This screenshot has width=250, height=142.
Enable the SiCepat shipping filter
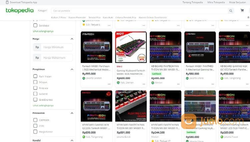tap(35, 82)
